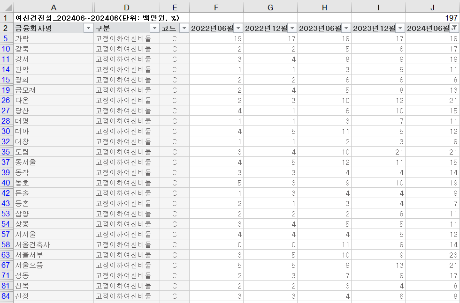Select column D header

coord(127,7)
